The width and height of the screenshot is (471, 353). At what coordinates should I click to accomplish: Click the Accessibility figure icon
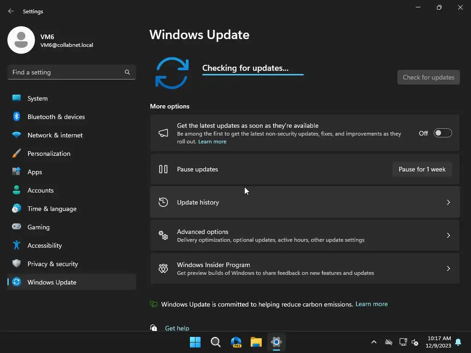(17, 245)
